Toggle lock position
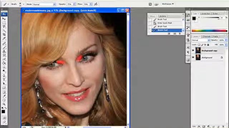The width and height of the screenshot is (229, 128). [205, 45]
